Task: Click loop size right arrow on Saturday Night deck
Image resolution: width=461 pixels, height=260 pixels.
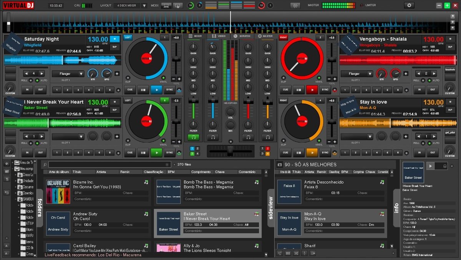Action: [x=42, y=73]
